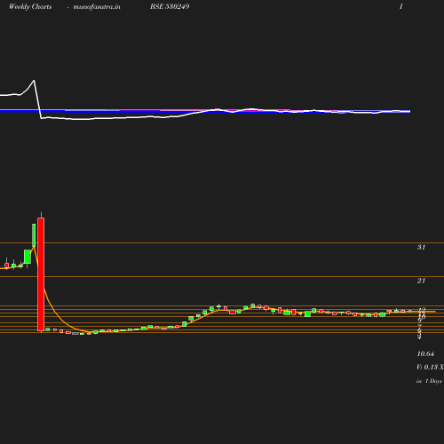Viewport: 444px width, 444px height.
Task: Click the 'Weekly Charts' title text
Action: point(30,6)
